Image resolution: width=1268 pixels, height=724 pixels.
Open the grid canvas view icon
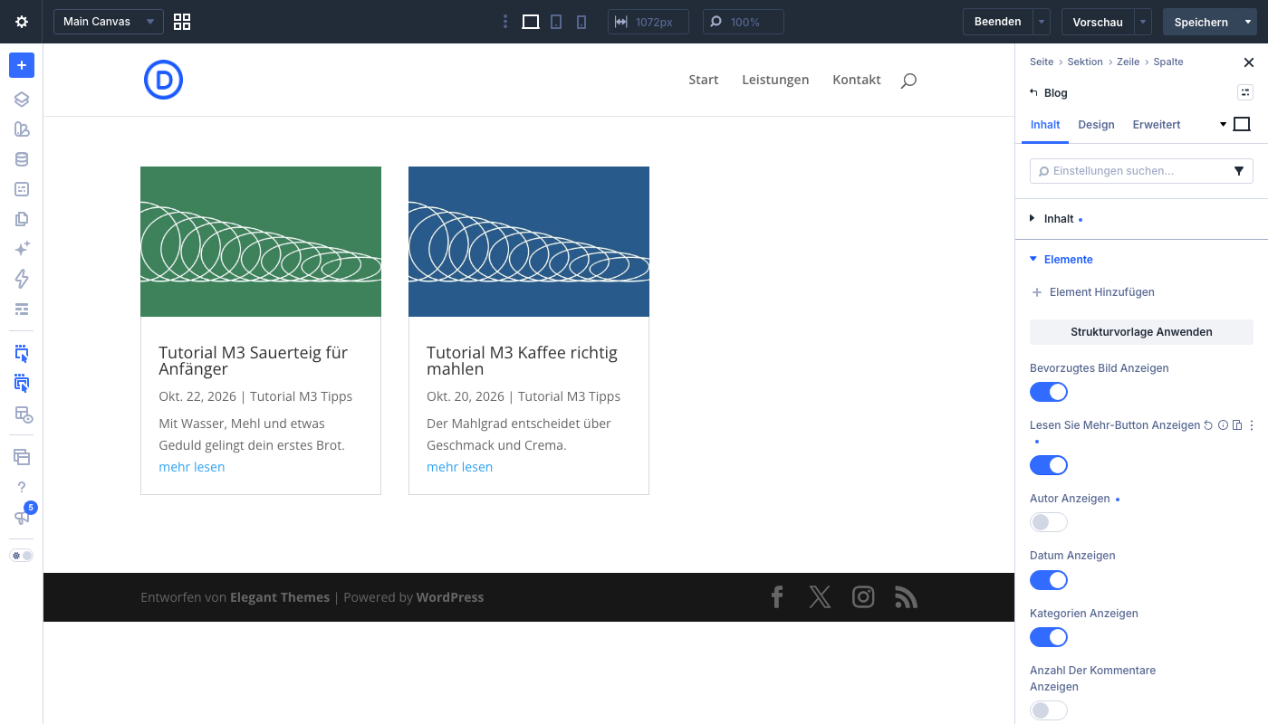182,22
